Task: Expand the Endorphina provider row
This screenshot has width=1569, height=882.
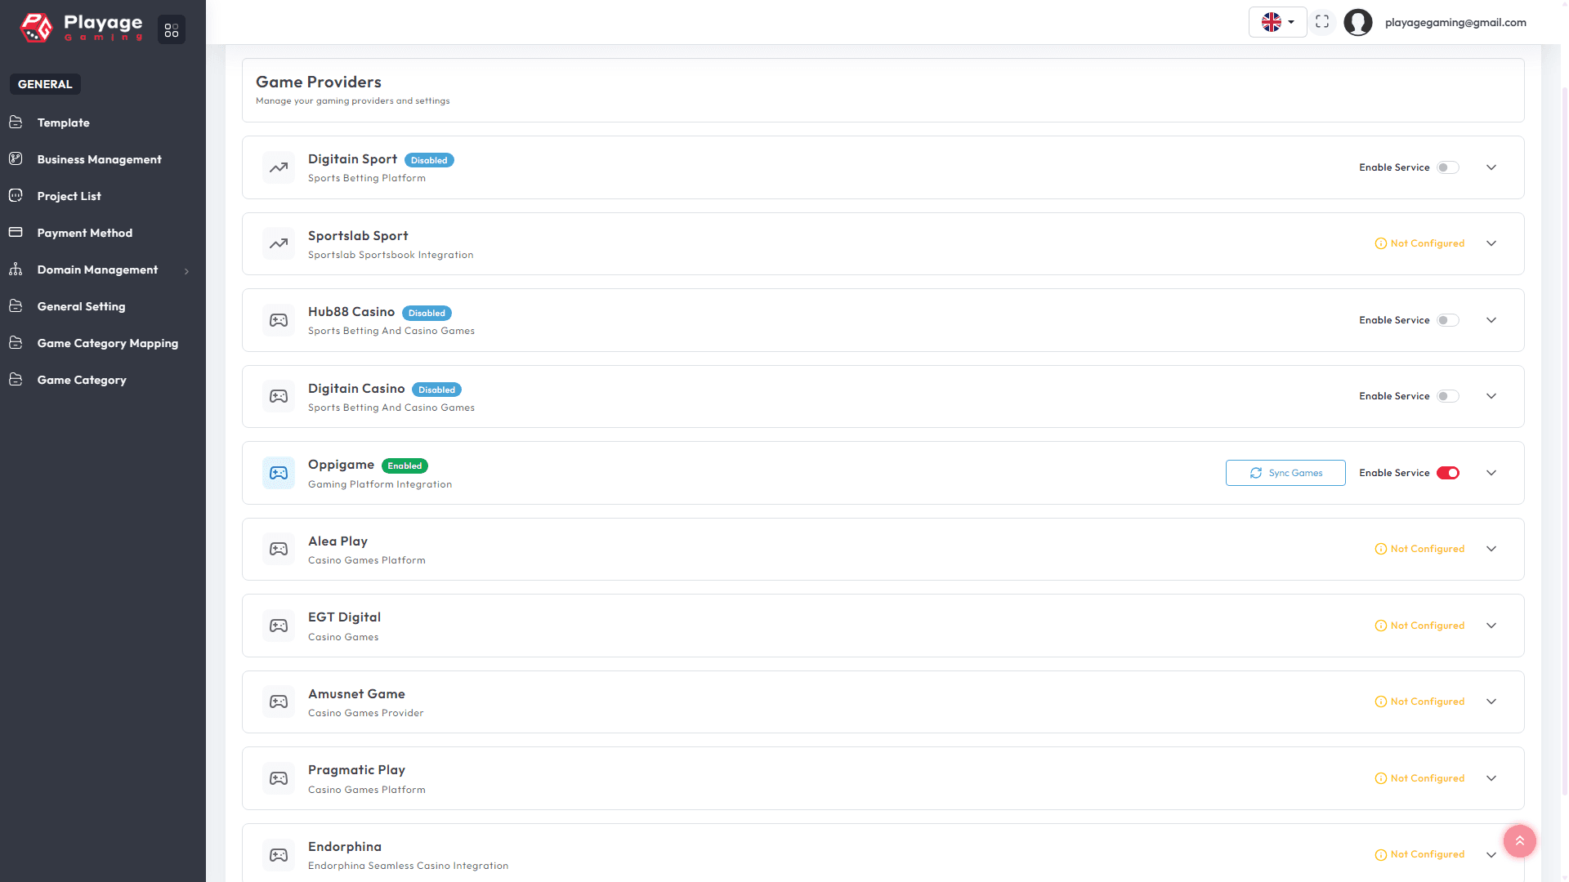Action: tap(1491, 855)
